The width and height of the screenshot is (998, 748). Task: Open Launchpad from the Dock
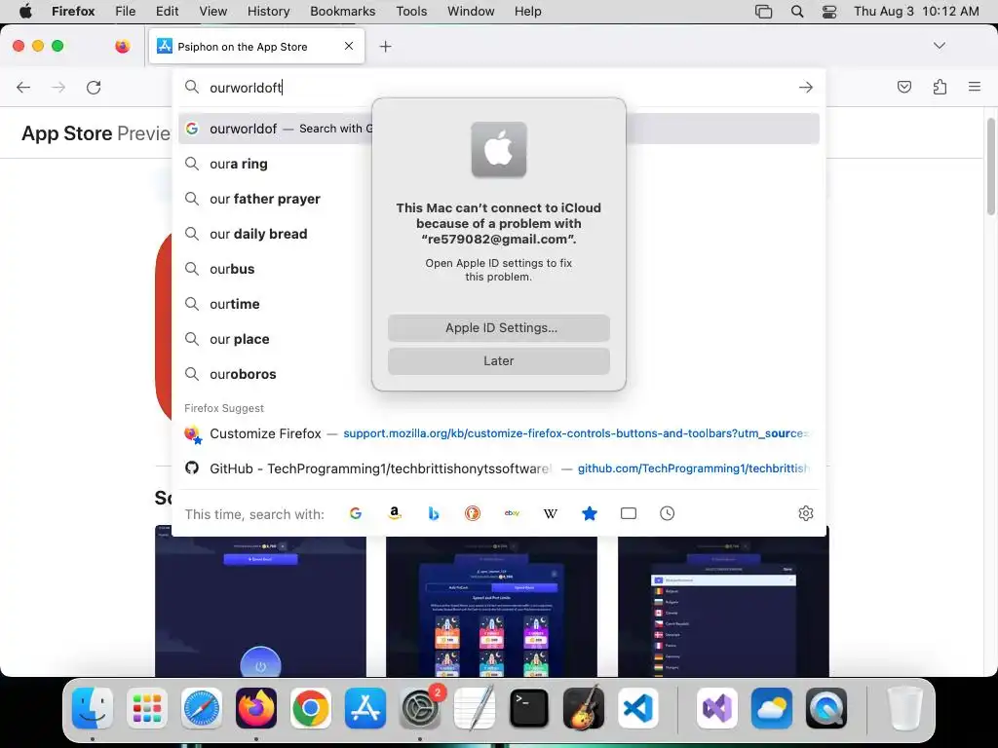coord(147,708)
